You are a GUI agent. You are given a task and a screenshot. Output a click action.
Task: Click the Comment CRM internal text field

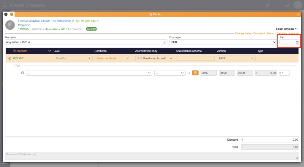pyautogui.click(x=151, y=156)
